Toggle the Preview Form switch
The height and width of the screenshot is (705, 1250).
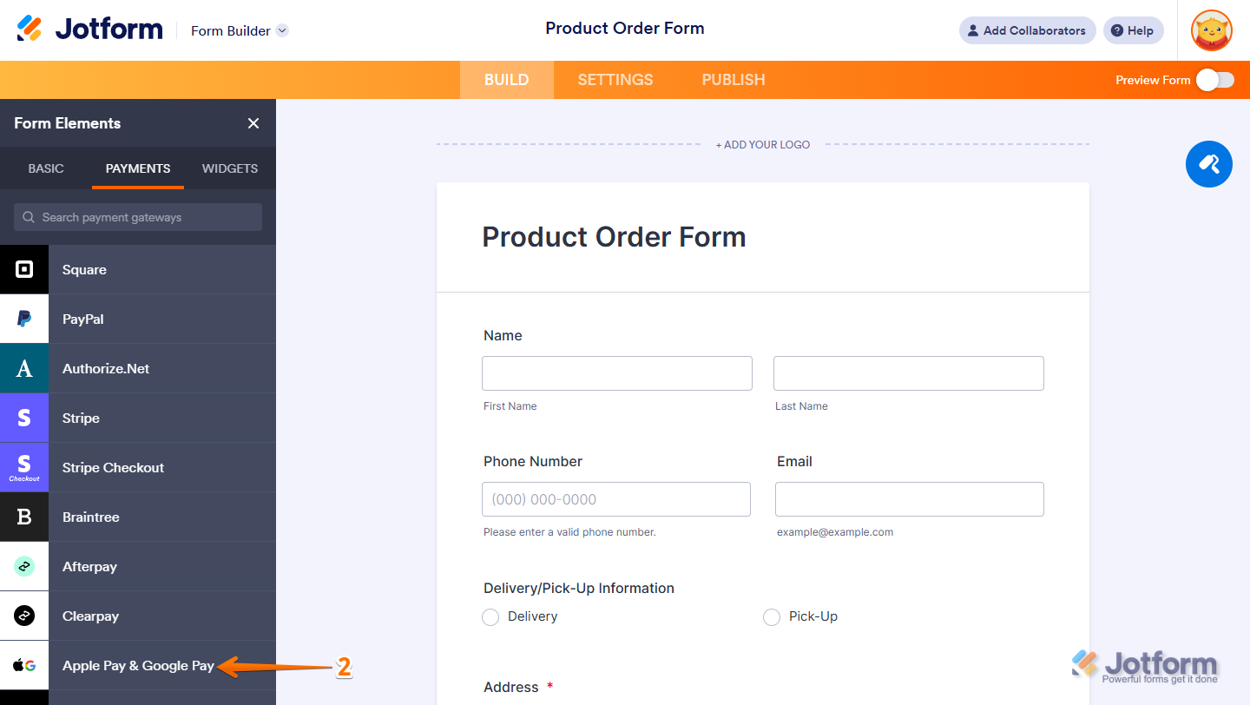[1214, 80]
